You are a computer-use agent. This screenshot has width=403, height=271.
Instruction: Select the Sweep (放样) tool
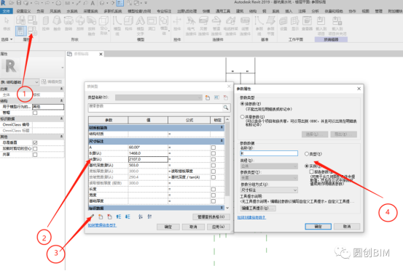[x=80, y=23]
